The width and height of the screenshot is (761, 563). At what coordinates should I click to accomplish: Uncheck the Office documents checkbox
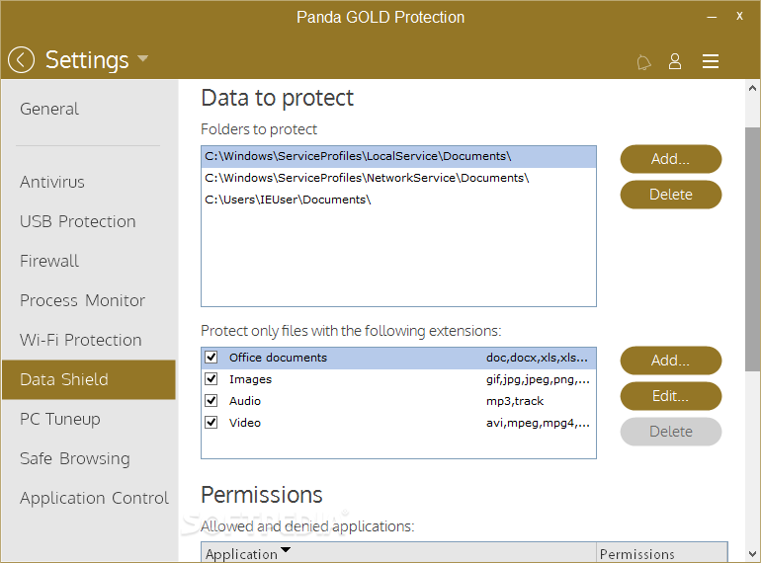[211, 358]
